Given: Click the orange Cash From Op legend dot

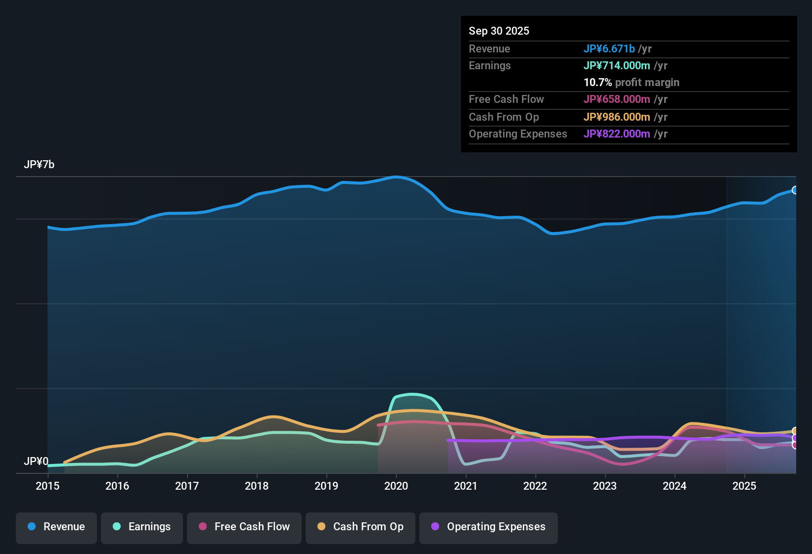Looking at the screenshot, I should [x=320, y=527].
